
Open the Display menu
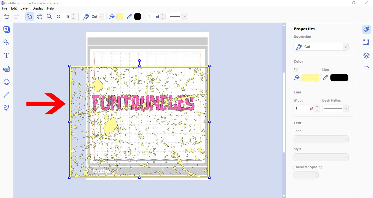(38, 8)
